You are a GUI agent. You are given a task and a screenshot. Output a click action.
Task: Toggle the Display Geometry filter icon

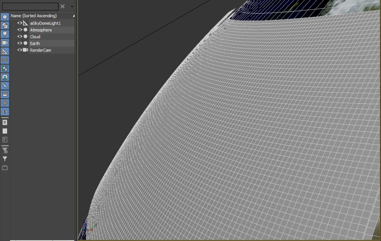tap(4, 16)
